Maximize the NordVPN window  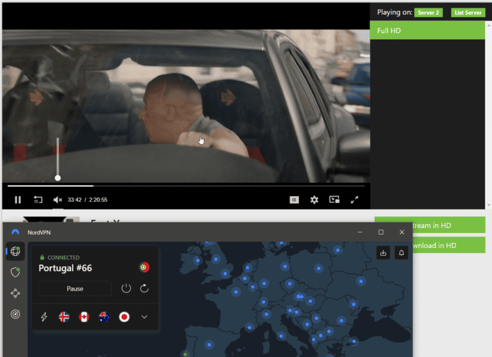tap(381, 232)
